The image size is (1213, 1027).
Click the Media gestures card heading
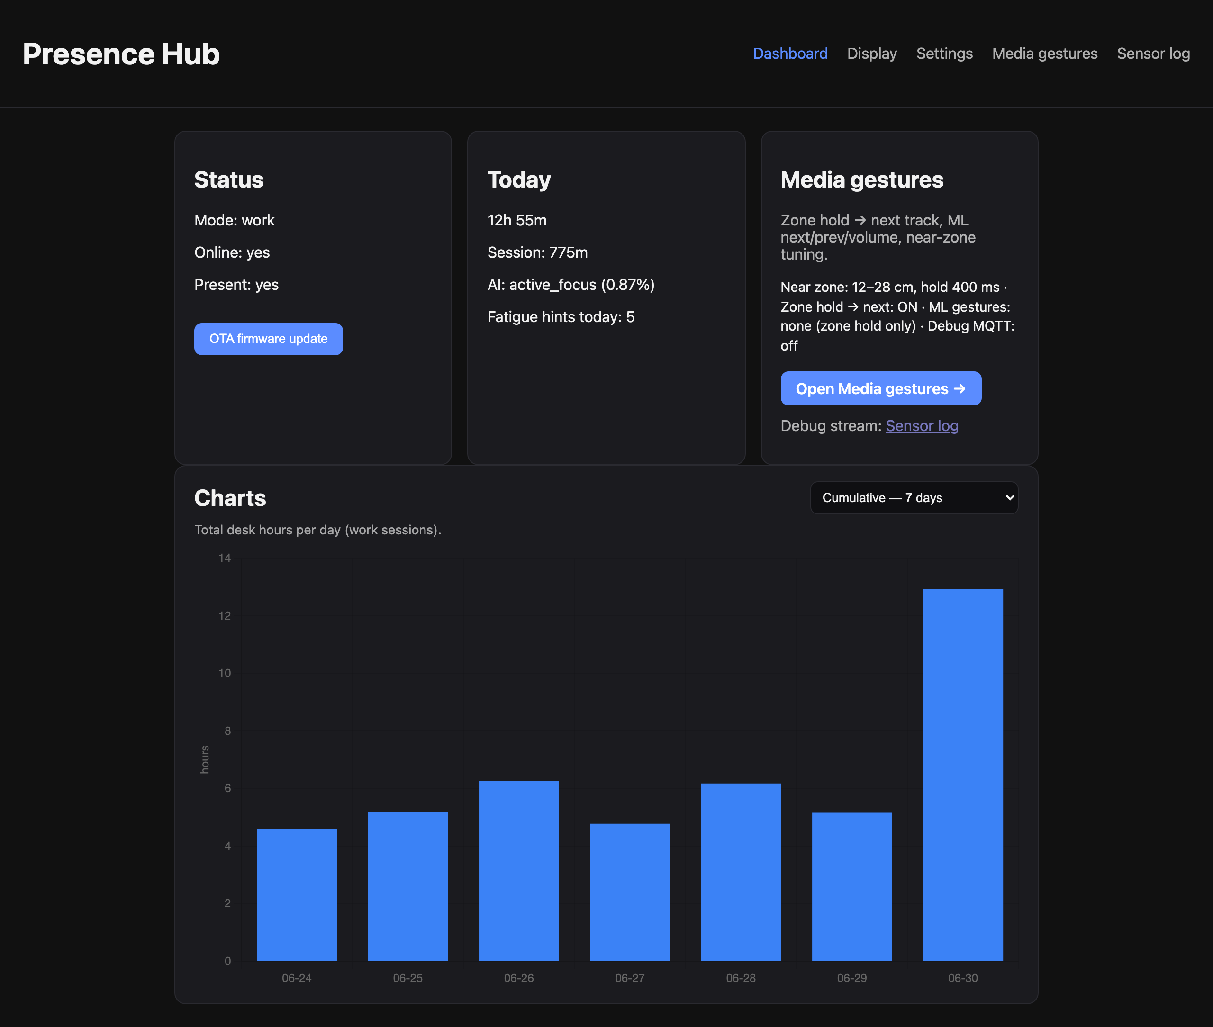[862, 180]
